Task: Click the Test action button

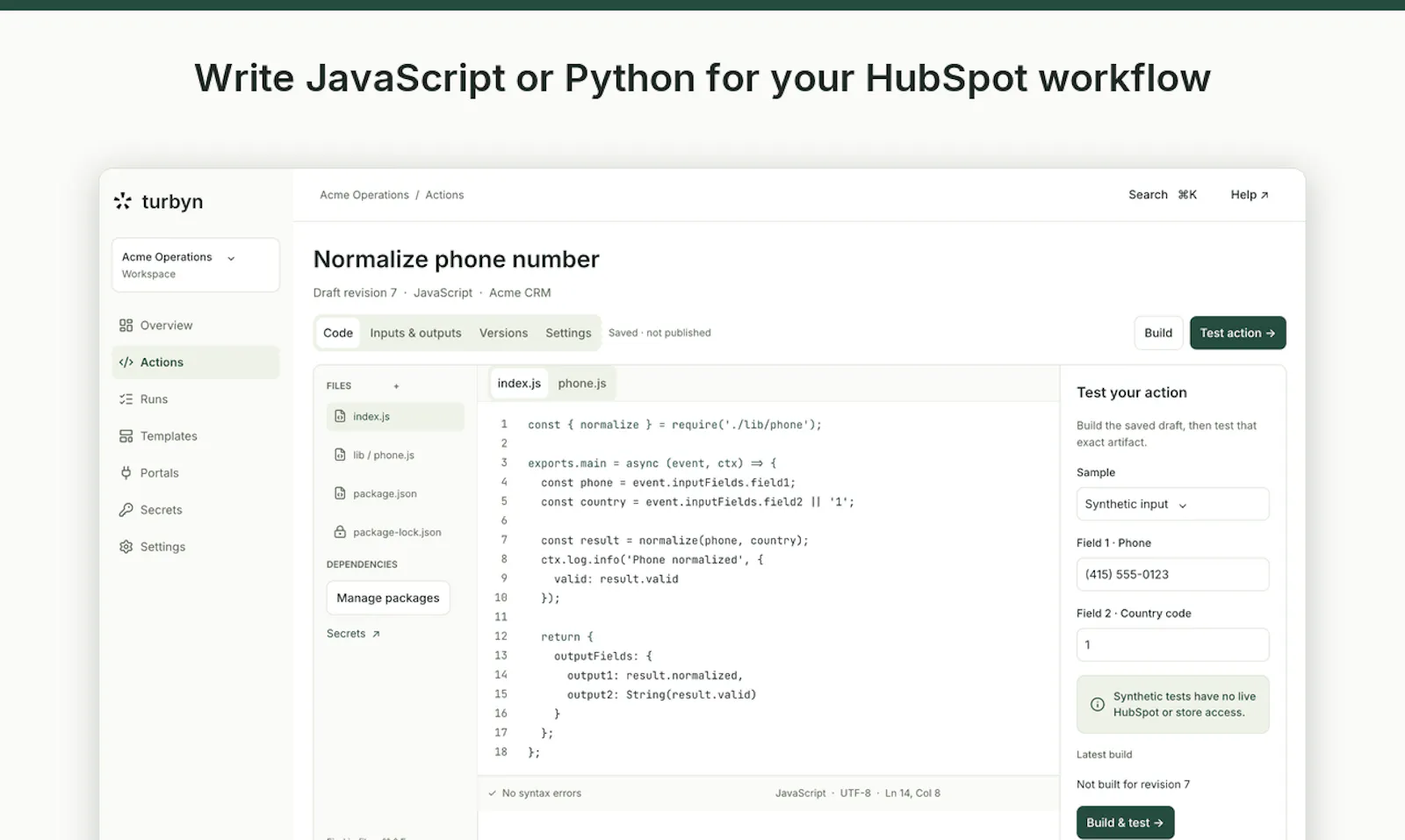Action: click(x=1237, y=333)
